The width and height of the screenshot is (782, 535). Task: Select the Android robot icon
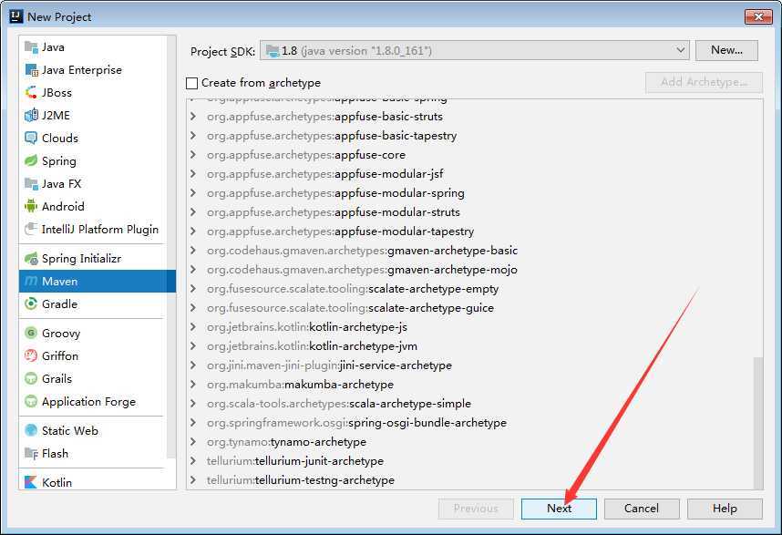coord(31,206)
